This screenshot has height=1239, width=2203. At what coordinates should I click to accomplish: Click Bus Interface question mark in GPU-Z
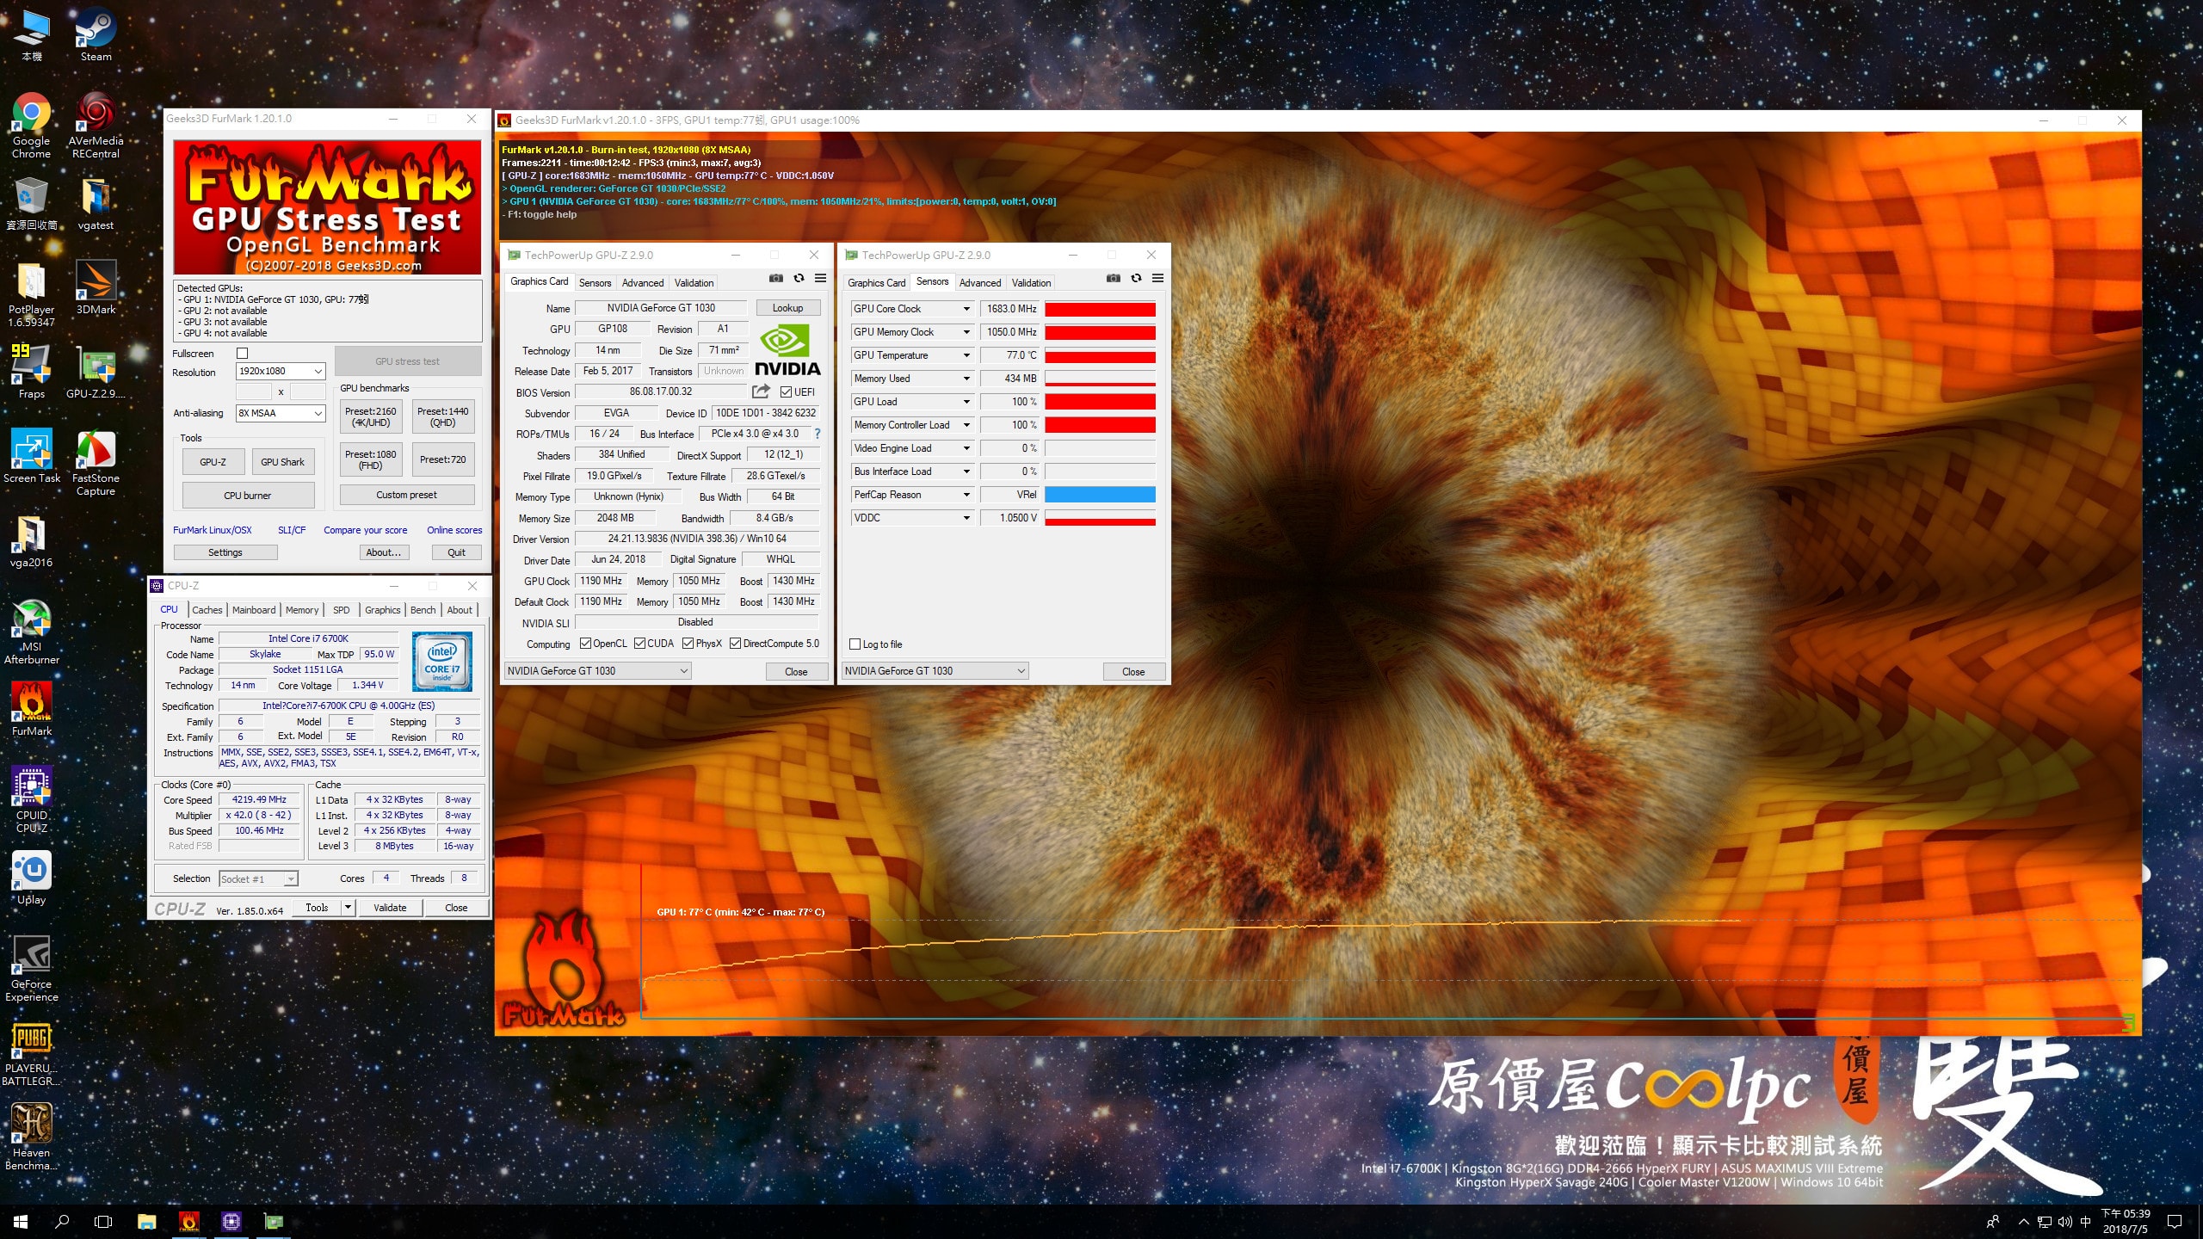818,434
